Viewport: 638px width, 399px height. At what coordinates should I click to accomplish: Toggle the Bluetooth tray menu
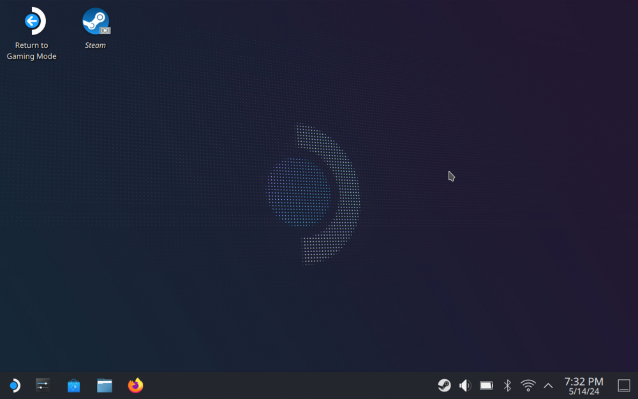507,386
